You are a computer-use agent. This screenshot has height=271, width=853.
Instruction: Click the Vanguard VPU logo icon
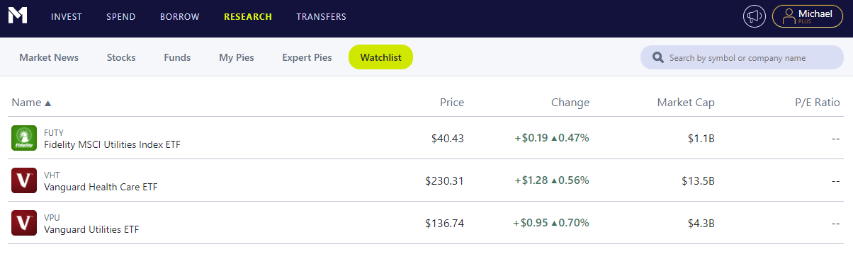tap(24, 223)
